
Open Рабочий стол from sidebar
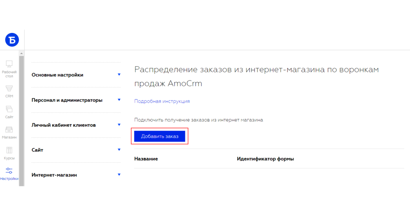(x=9, y=69)
